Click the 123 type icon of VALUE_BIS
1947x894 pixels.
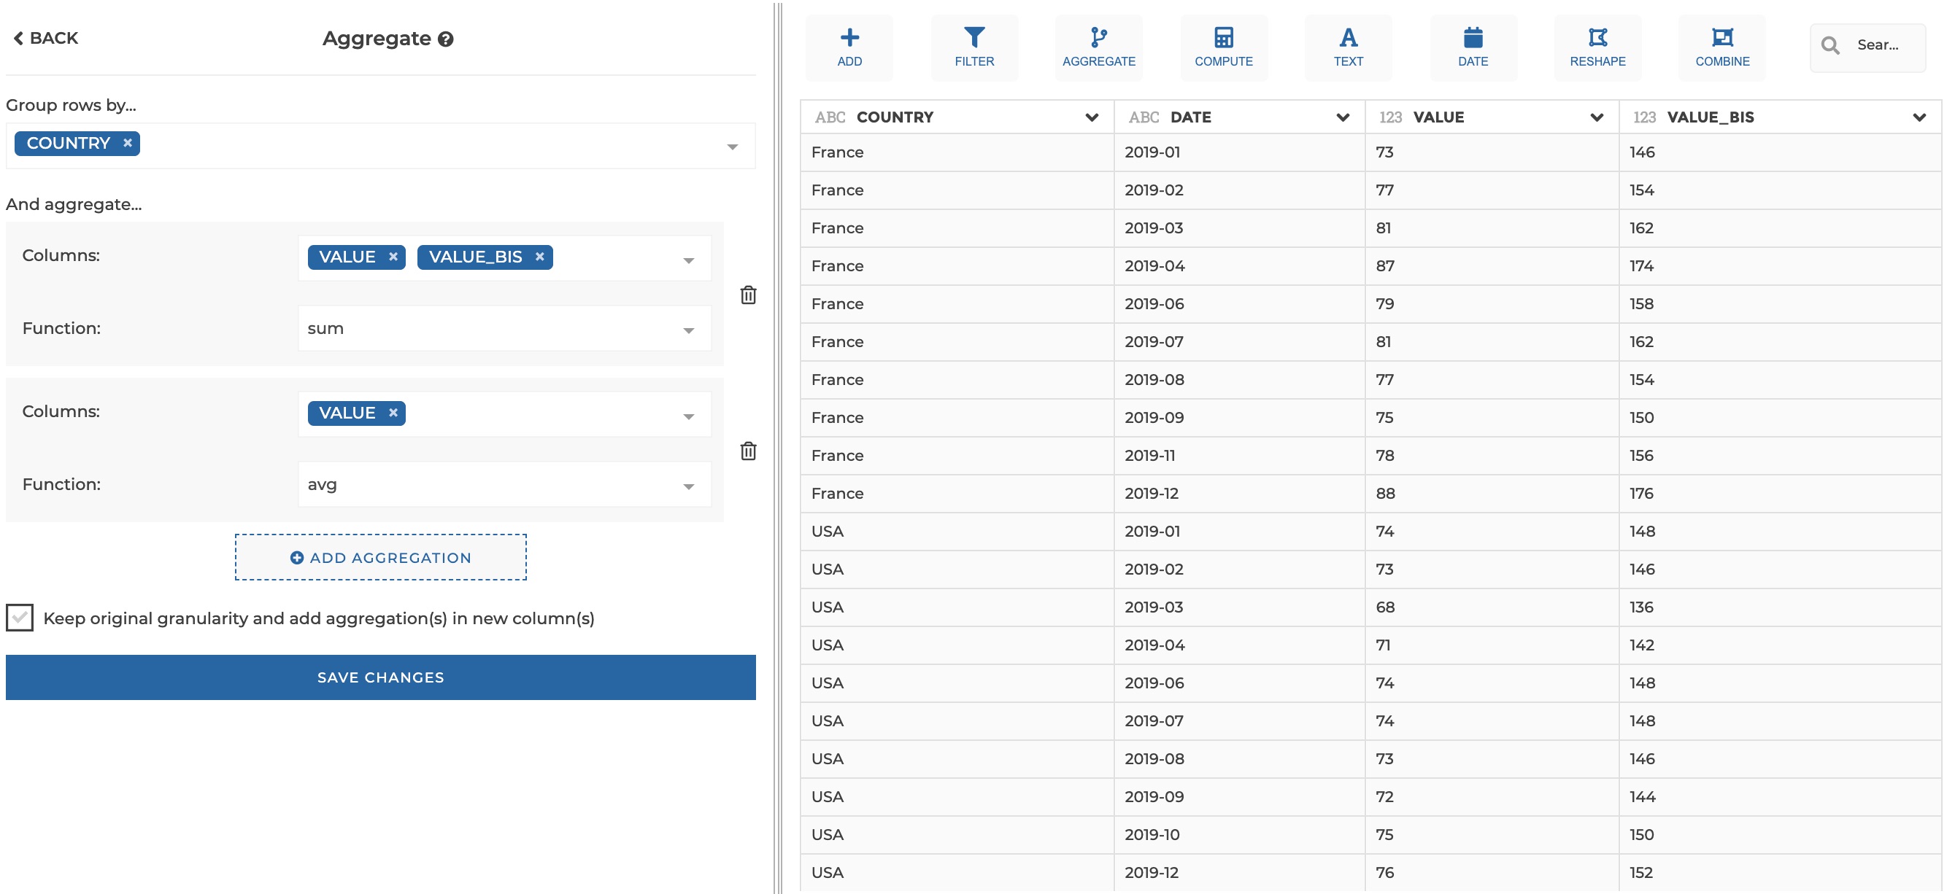tap(1643, 117)
